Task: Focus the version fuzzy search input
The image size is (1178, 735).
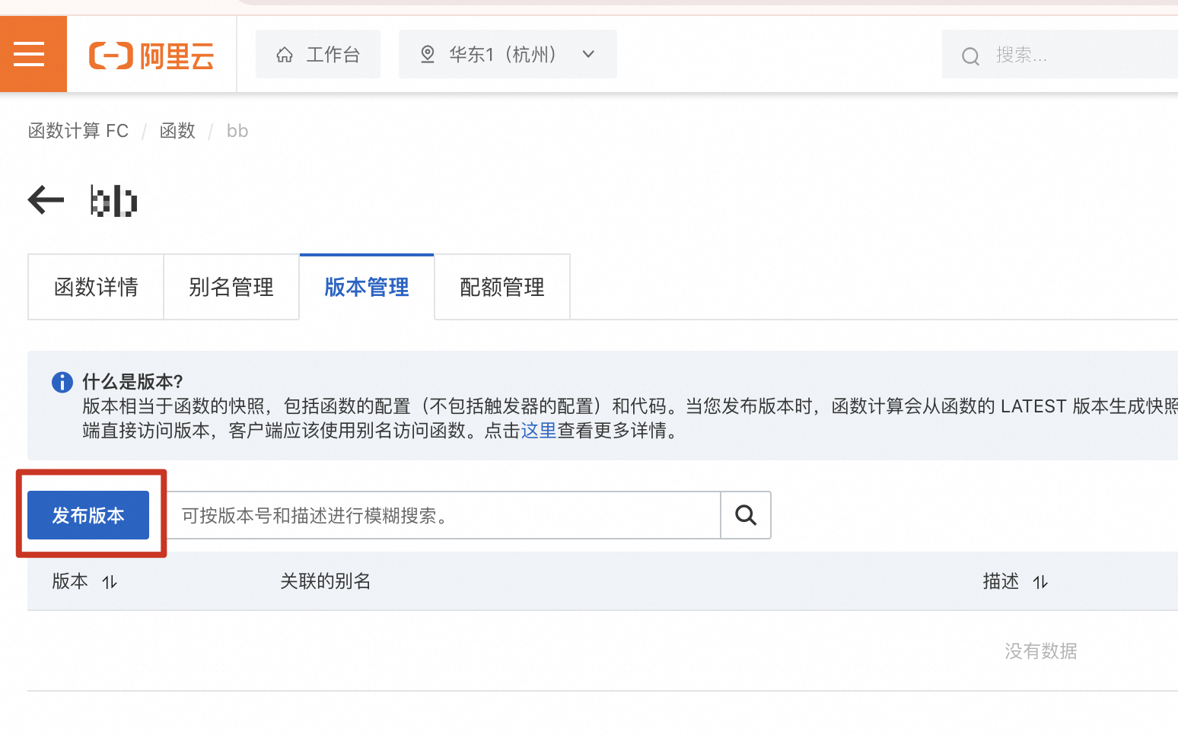Action: pyautogui.click(x=443, y=515)
